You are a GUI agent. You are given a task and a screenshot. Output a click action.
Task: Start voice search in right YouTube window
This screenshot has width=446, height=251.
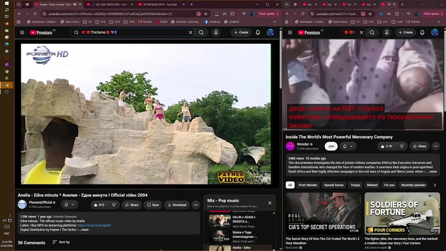coord(386,32)
